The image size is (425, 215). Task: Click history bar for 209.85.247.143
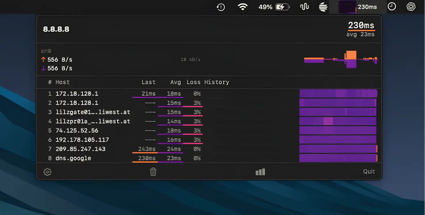(338, 149)
